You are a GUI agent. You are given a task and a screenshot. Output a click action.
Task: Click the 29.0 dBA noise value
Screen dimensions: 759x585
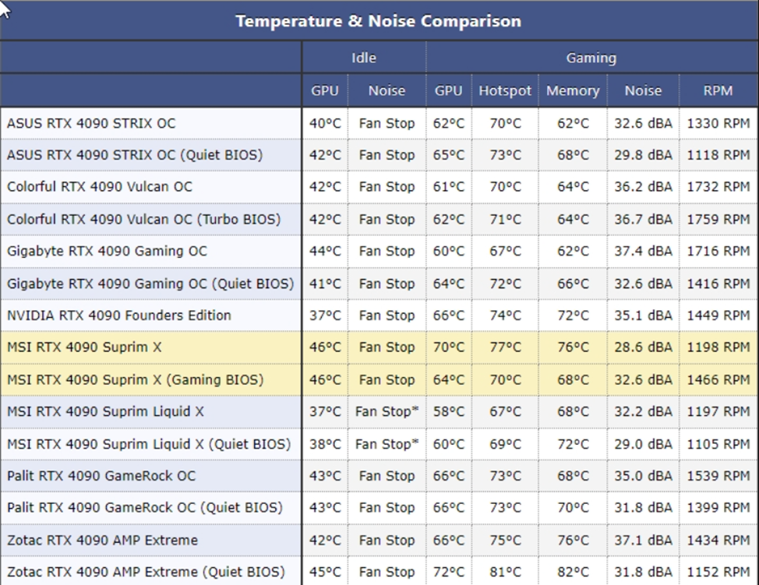click(x=643, y=444)
